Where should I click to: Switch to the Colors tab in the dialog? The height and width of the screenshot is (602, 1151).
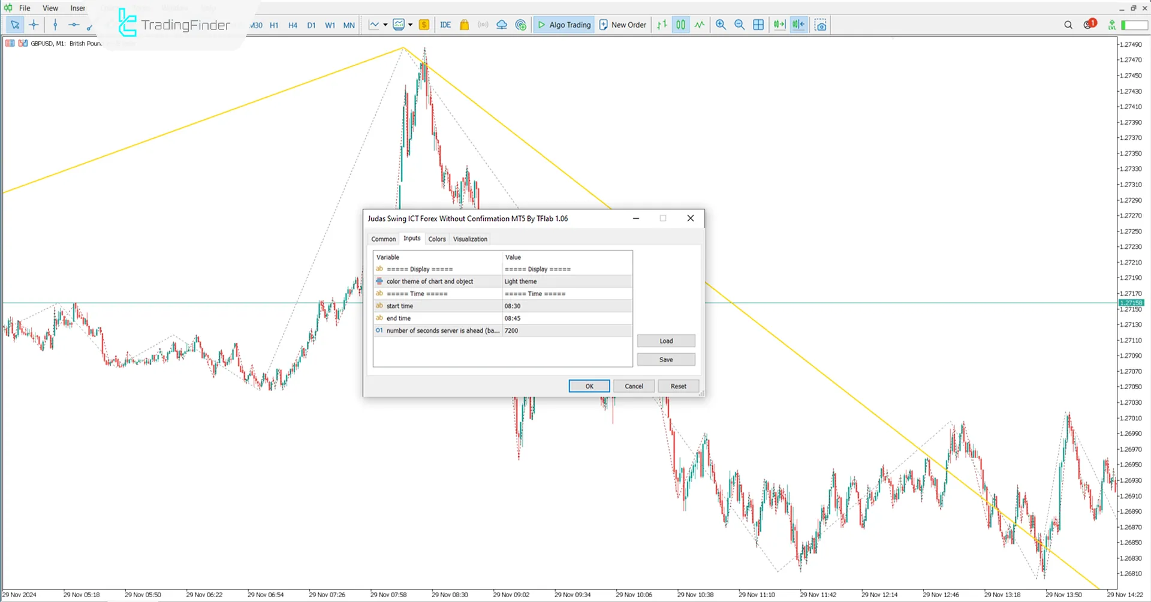point(437,239)
